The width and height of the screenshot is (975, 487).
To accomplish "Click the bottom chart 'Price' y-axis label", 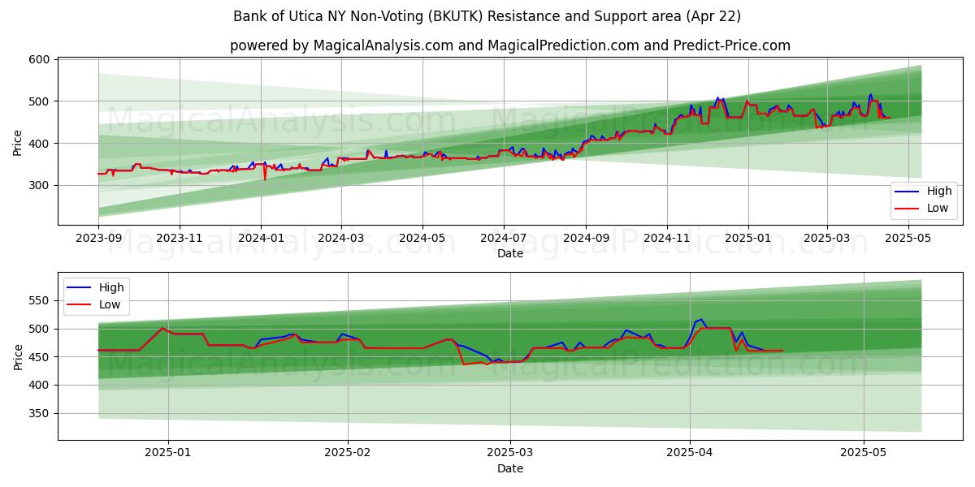I will coord(18,356).
